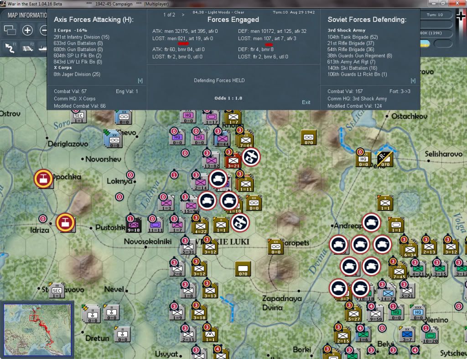Click 'Comm HQ: X Corps' text

coord(75,99)
